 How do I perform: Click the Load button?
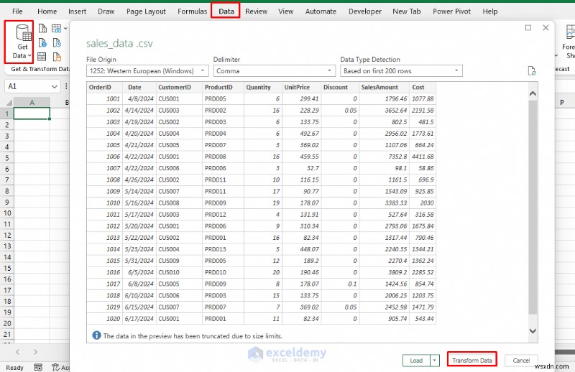click(416, 361)
